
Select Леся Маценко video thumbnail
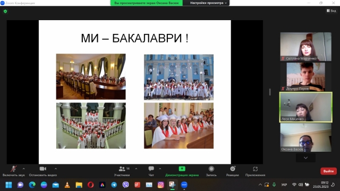[306, 107]
